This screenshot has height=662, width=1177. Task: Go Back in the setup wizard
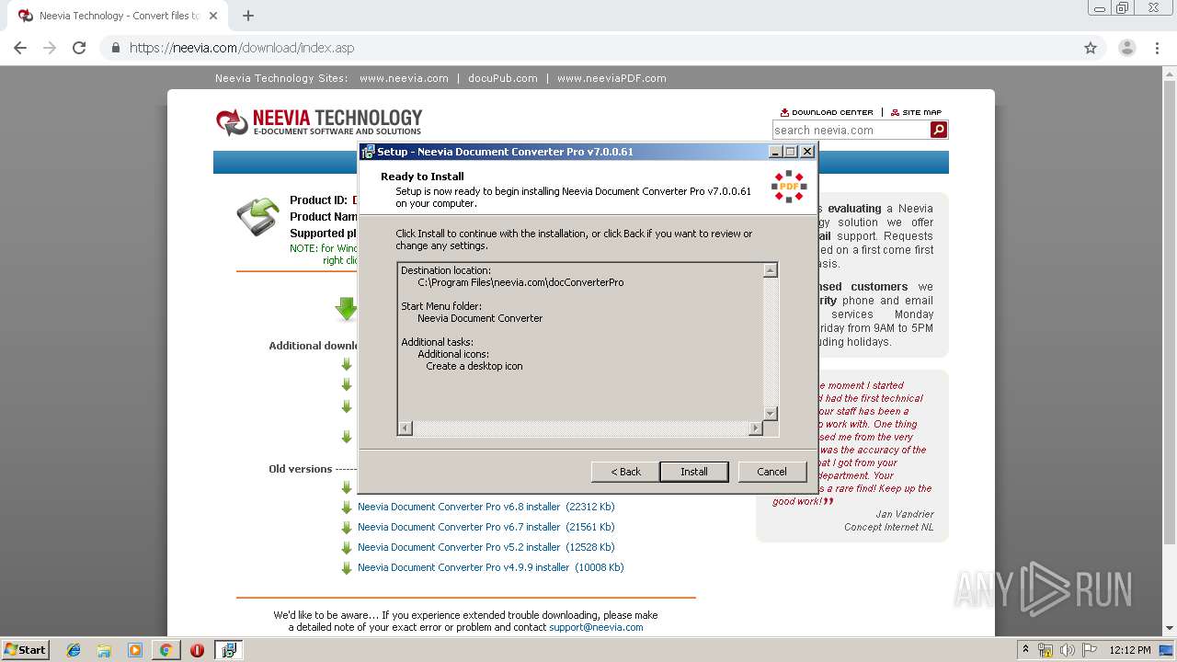tap(625, 472)
